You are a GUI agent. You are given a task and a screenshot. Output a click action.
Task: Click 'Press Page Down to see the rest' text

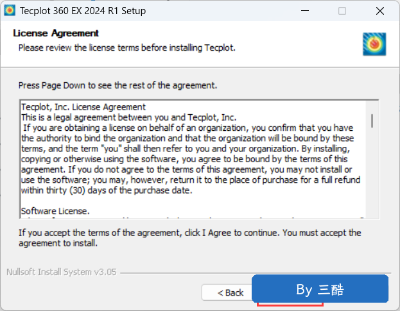pyautogui.click(x=117, y=85)
